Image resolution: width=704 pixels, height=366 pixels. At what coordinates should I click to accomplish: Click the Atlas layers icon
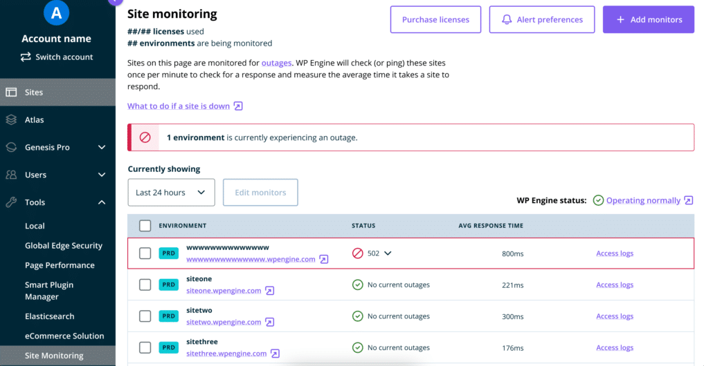(11, 119)
